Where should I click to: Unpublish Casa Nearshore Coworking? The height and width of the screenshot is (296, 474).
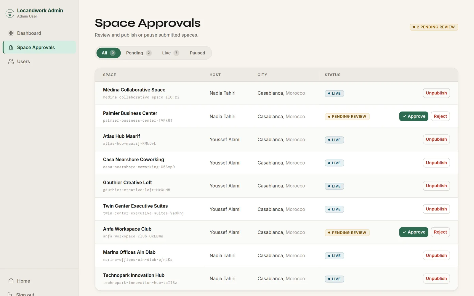436,163
